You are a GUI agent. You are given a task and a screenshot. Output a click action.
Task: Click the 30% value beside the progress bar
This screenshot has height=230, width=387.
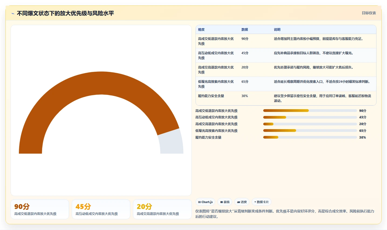pos(362,138)
